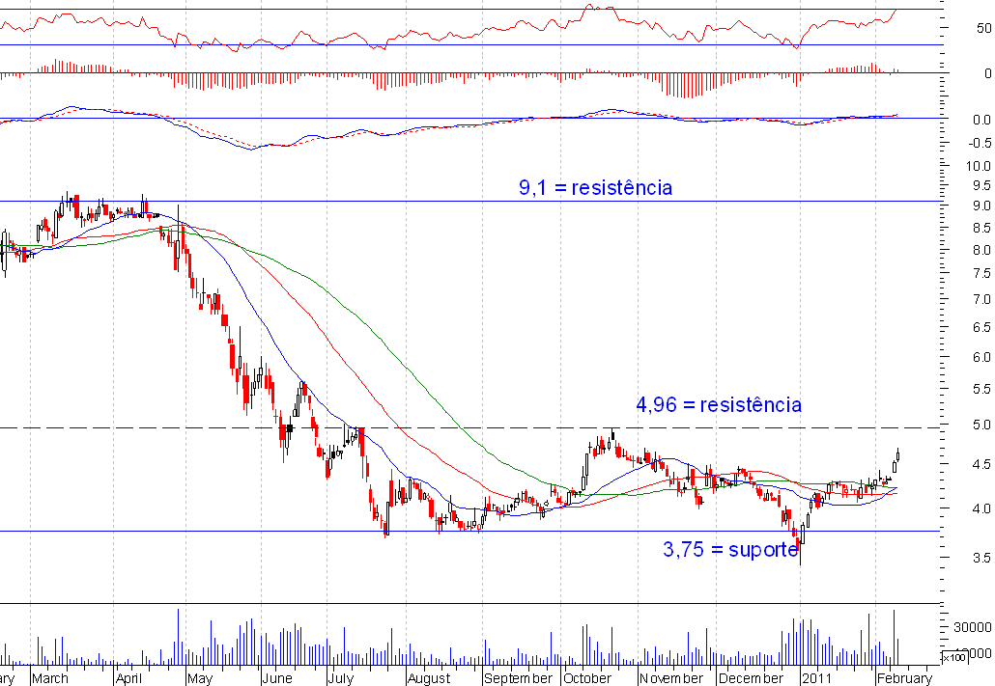
Task: Select the September label on time axis
Action: pos(519,677)
